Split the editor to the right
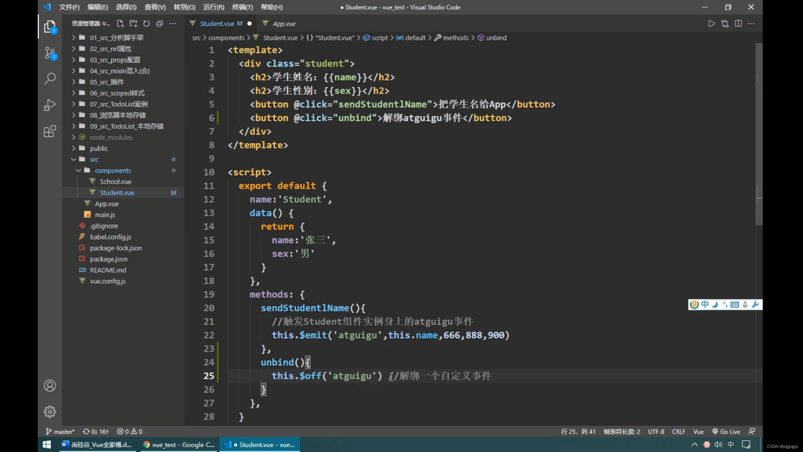This screenshot has height=452, width=803. pos(738,24)
